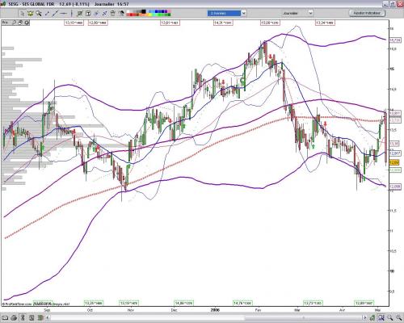Click the eraser icon next to the trash

tap(121, 13)
